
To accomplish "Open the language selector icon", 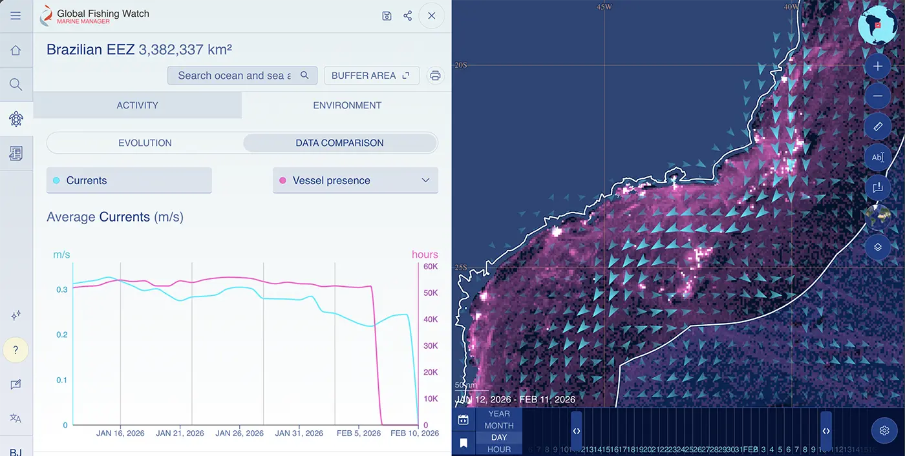I will [16, 418].
